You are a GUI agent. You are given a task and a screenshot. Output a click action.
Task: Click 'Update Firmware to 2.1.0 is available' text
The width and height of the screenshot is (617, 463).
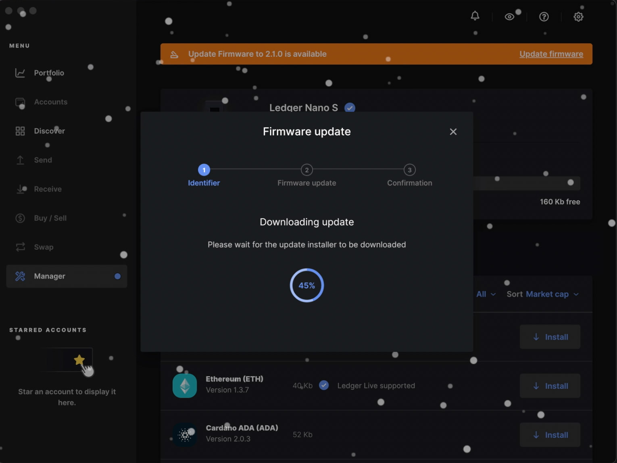[x=257, y=54]
